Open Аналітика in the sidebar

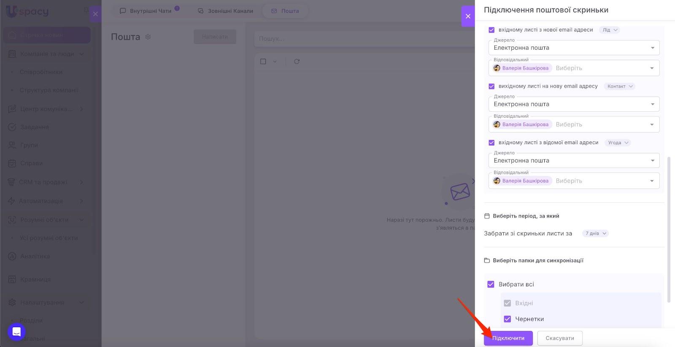[35, 256]
